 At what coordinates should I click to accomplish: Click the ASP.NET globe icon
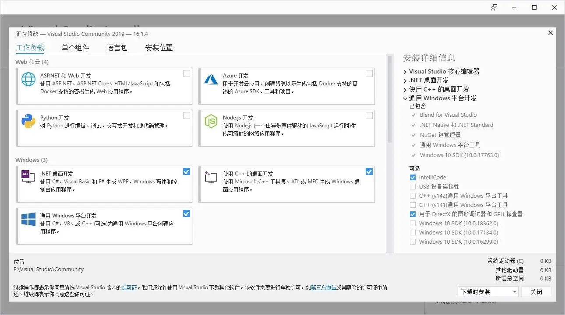pos(28,79)
